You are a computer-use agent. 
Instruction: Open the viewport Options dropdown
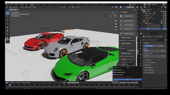coord(135,10)
